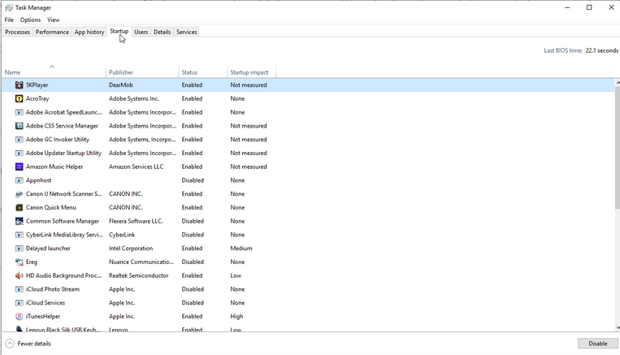
Task: Open the File menu
Action: pos(9,19)
